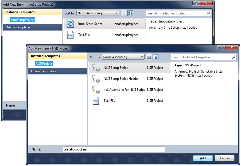The height and width of the screenshot is (166, 241).
Task: Open Online Templates in InnoSetup dialog
Action: (x=32, y=27)
